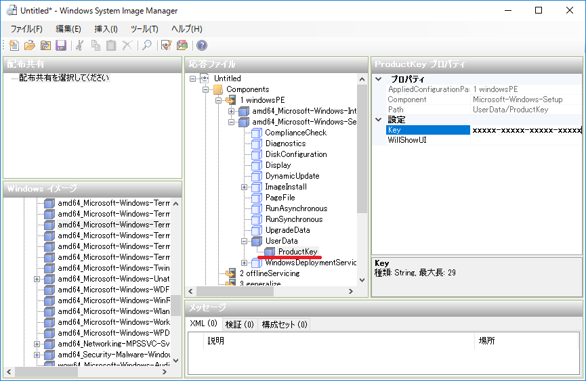The height and width of the screenshot is (381, 586).
Task: Expand the WindowsDeploymentServices node
Action: (244, 263)
